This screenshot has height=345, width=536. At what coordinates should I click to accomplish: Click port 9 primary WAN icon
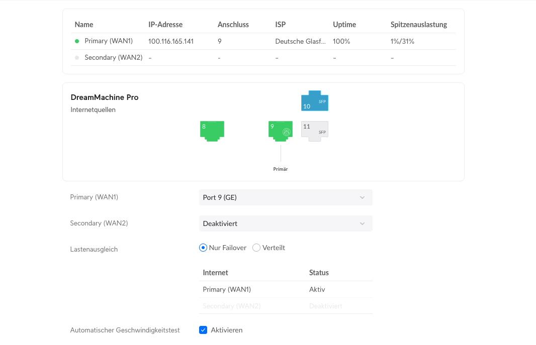click(x=280, y=131)
